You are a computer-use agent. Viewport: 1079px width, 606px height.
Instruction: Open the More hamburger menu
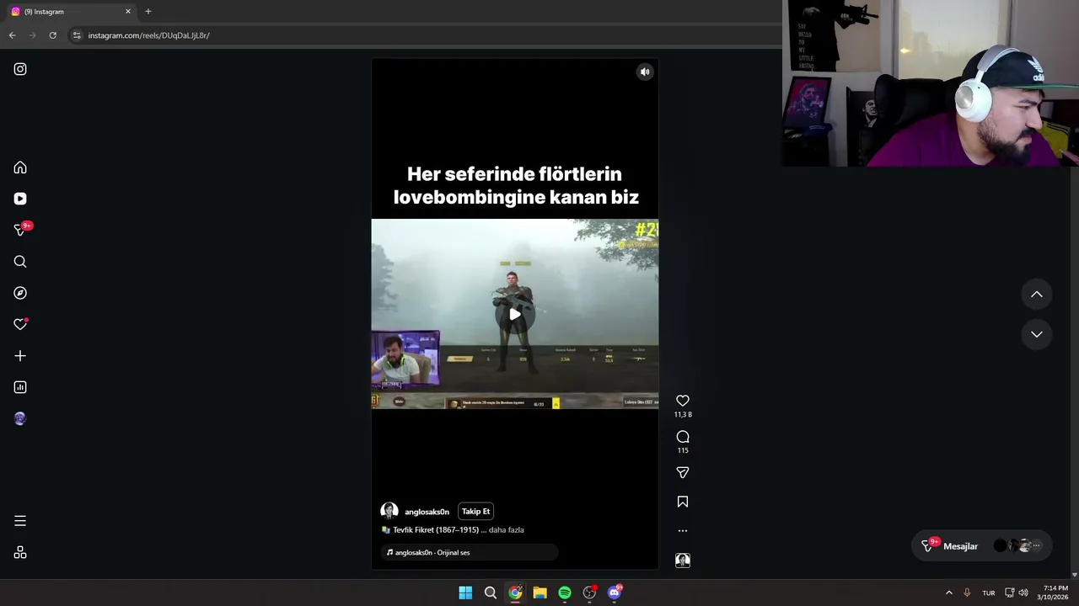click(20, 521)
